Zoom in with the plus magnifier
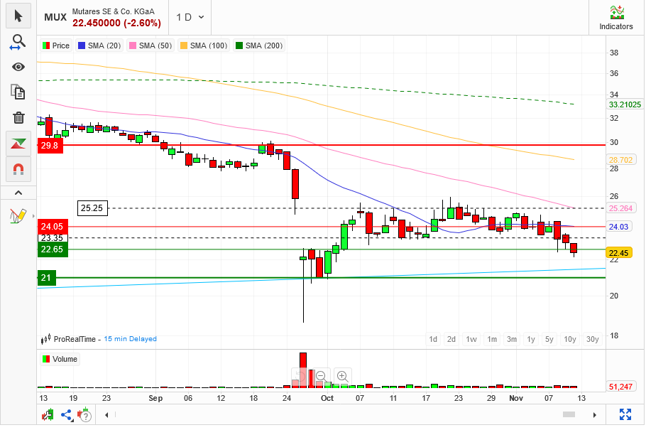Viewport: 646px width, 430px height. [342, 377]
